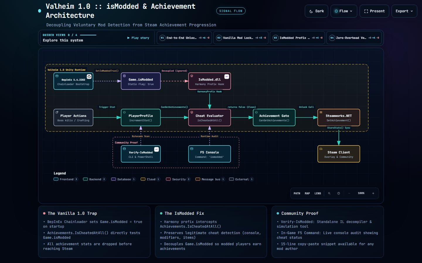Click code icon on Achievement Gate node
Image resolution: width=422 pixels, height=263 pixels.
coord(256,112)
